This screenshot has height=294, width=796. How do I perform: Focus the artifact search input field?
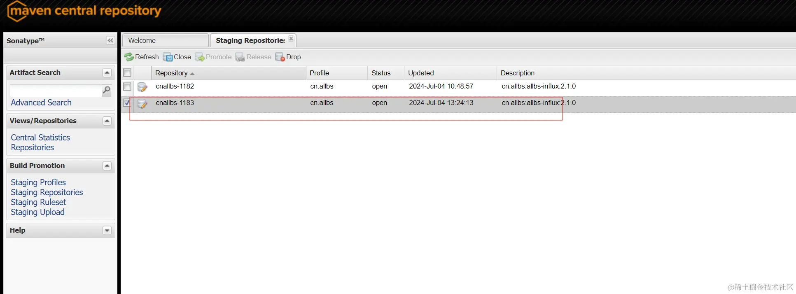(x=56, y=90)
